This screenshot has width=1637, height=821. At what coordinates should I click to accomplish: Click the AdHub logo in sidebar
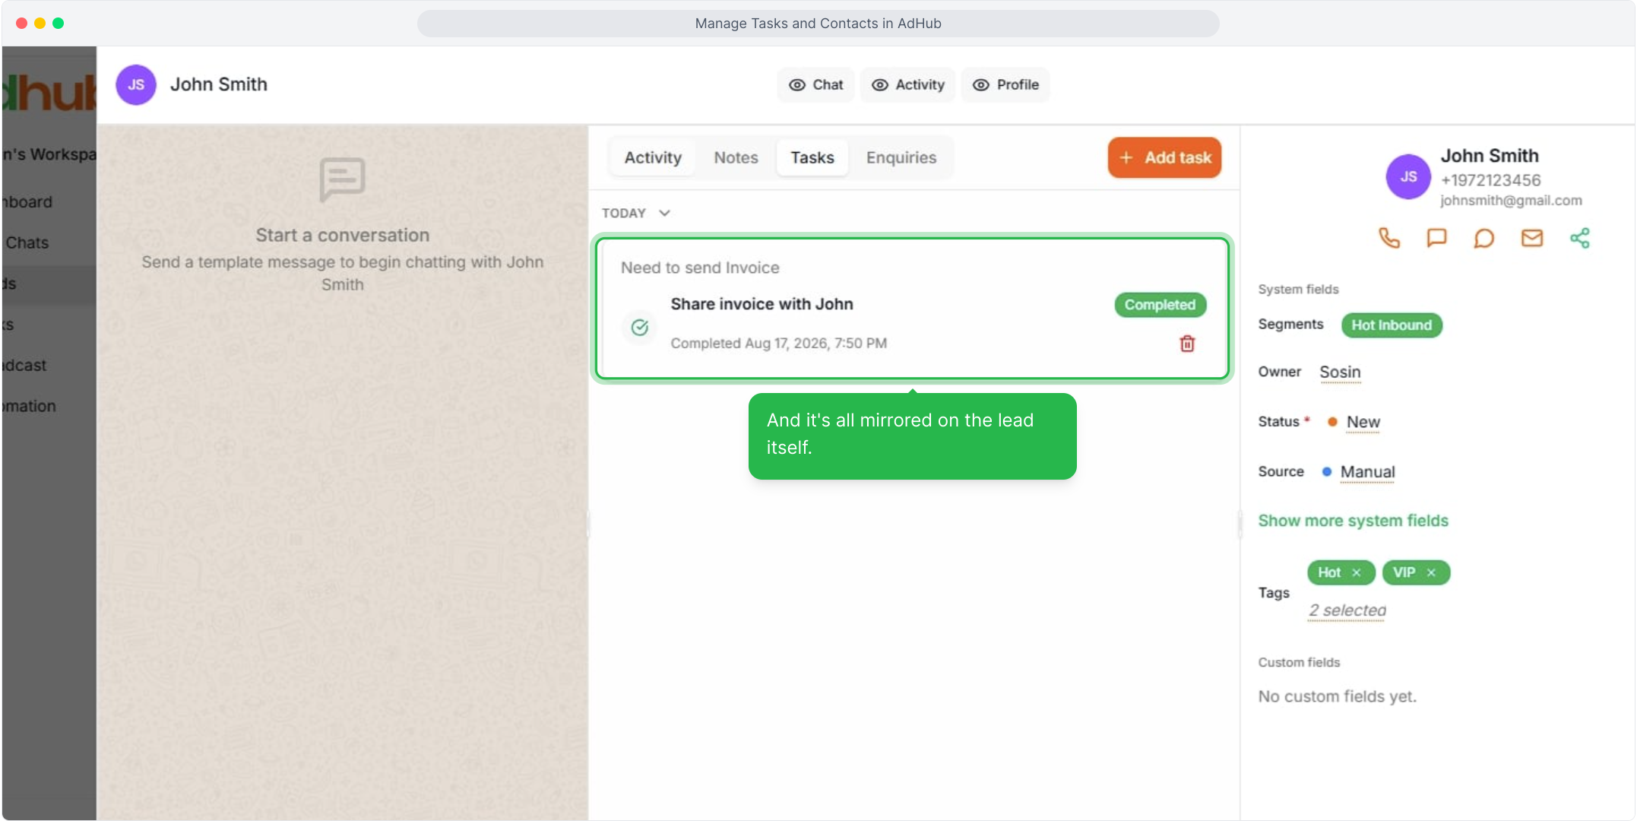tap(49, 92)
